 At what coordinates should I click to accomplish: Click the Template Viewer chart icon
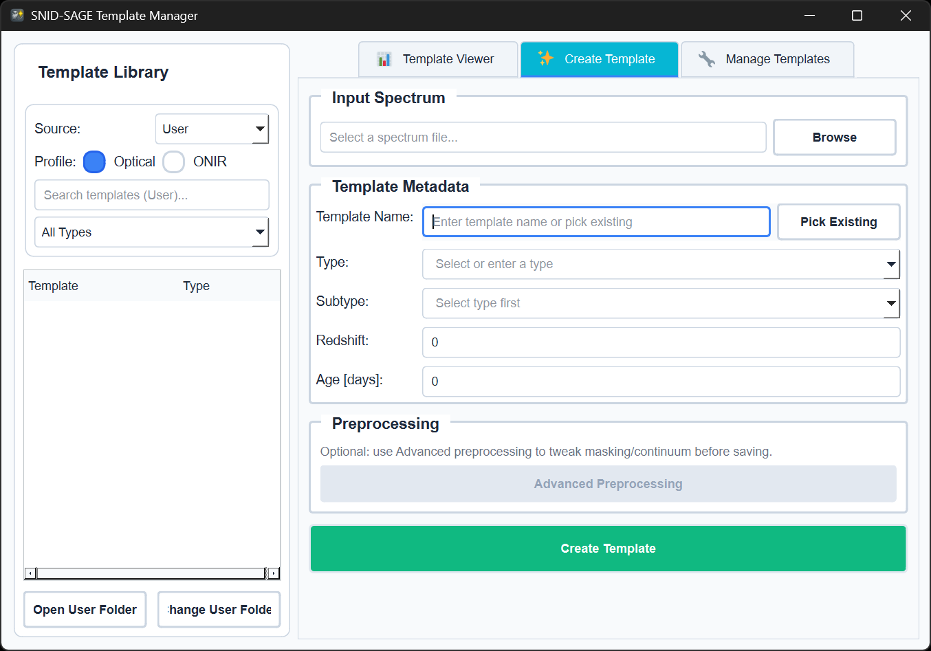[385, 59]
